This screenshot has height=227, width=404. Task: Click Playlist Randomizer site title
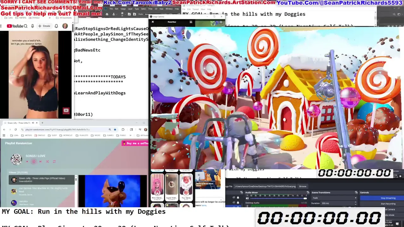tap(19, 143)
